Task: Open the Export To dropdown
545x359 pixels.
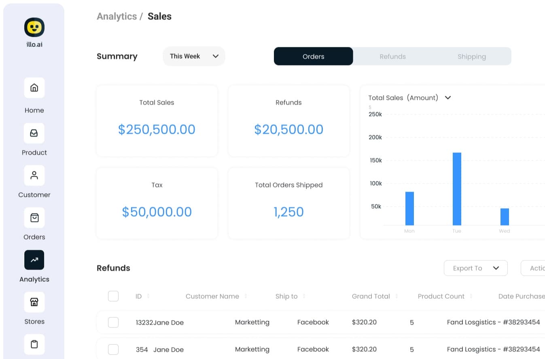Action: pyautogui.click(x=476, y=268)
